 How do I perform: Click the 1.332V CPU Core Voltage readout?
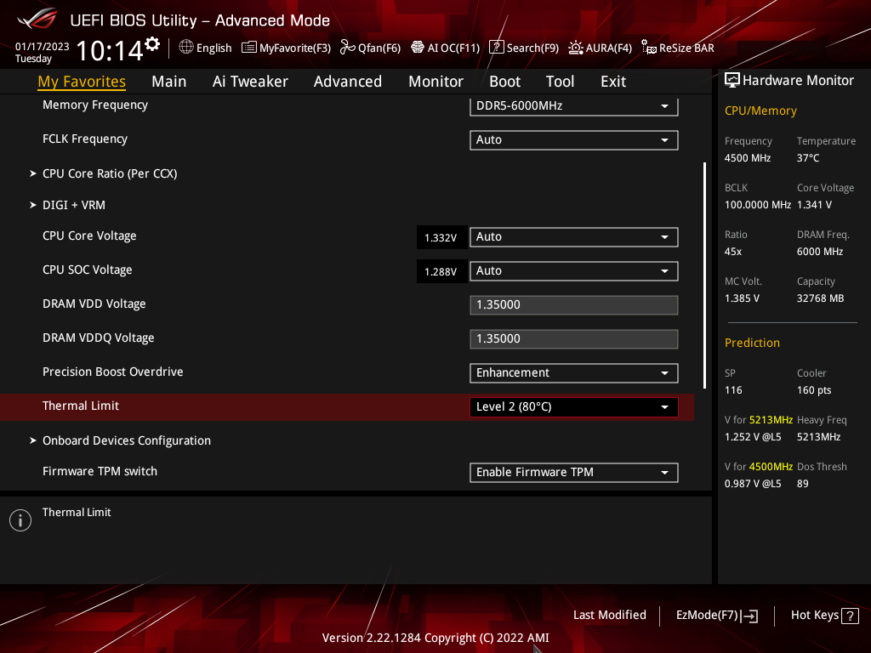pos(441,238)
